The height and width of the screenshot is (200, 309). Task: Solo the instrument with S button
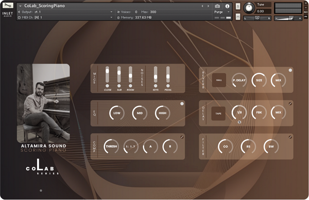click(x=238, y=7)
